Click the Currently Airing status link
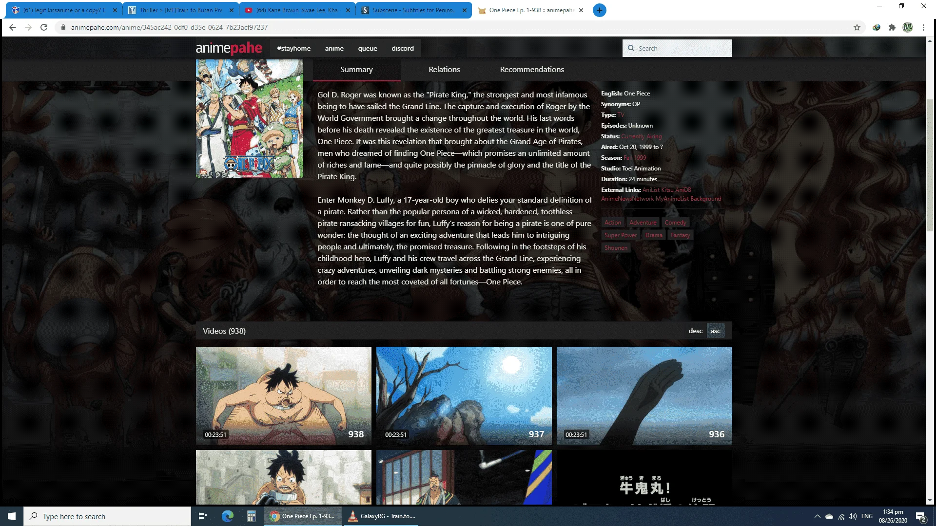The height and width of the screenshot is (526, 936). [x=642, y=136]
